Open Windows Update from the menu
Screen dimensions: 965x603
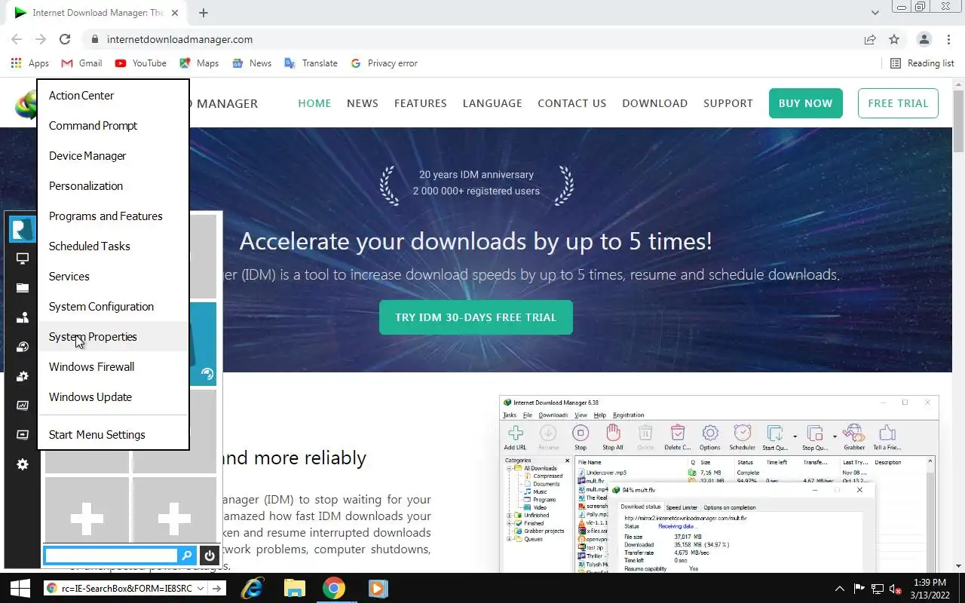pos(113,397)
